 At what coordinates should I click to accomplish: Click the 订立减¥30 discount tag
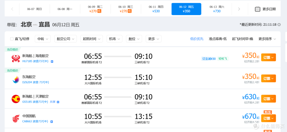(209, 59)
